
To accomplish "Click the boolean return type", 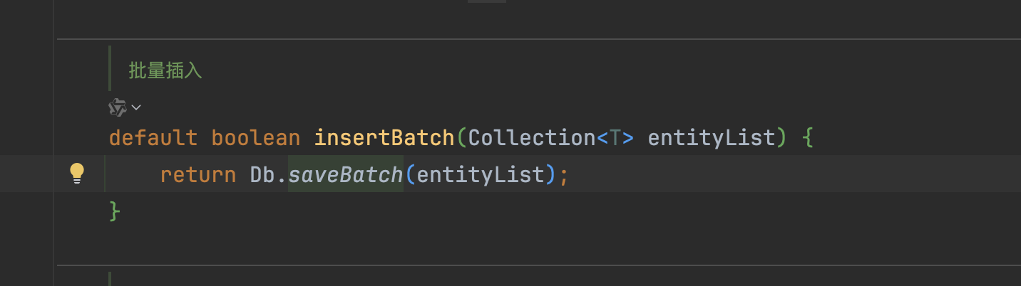I will (x=256, y=137).
